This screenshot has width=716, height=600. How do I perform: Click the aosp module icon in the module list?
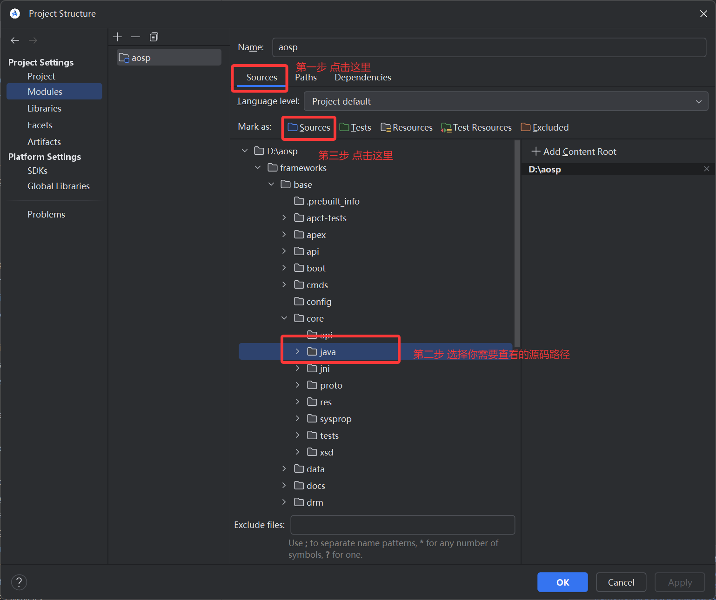coord(124,58)
